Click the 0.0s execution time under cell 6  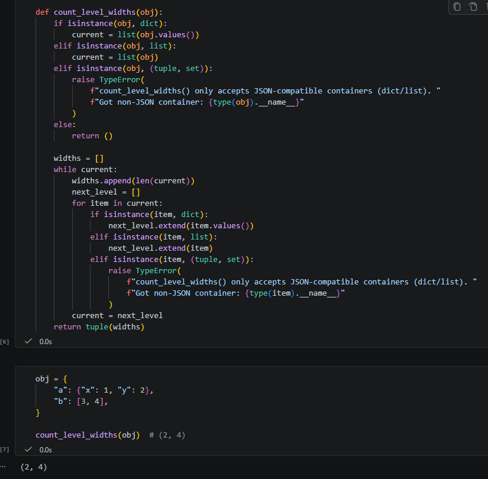pos(46,342)
